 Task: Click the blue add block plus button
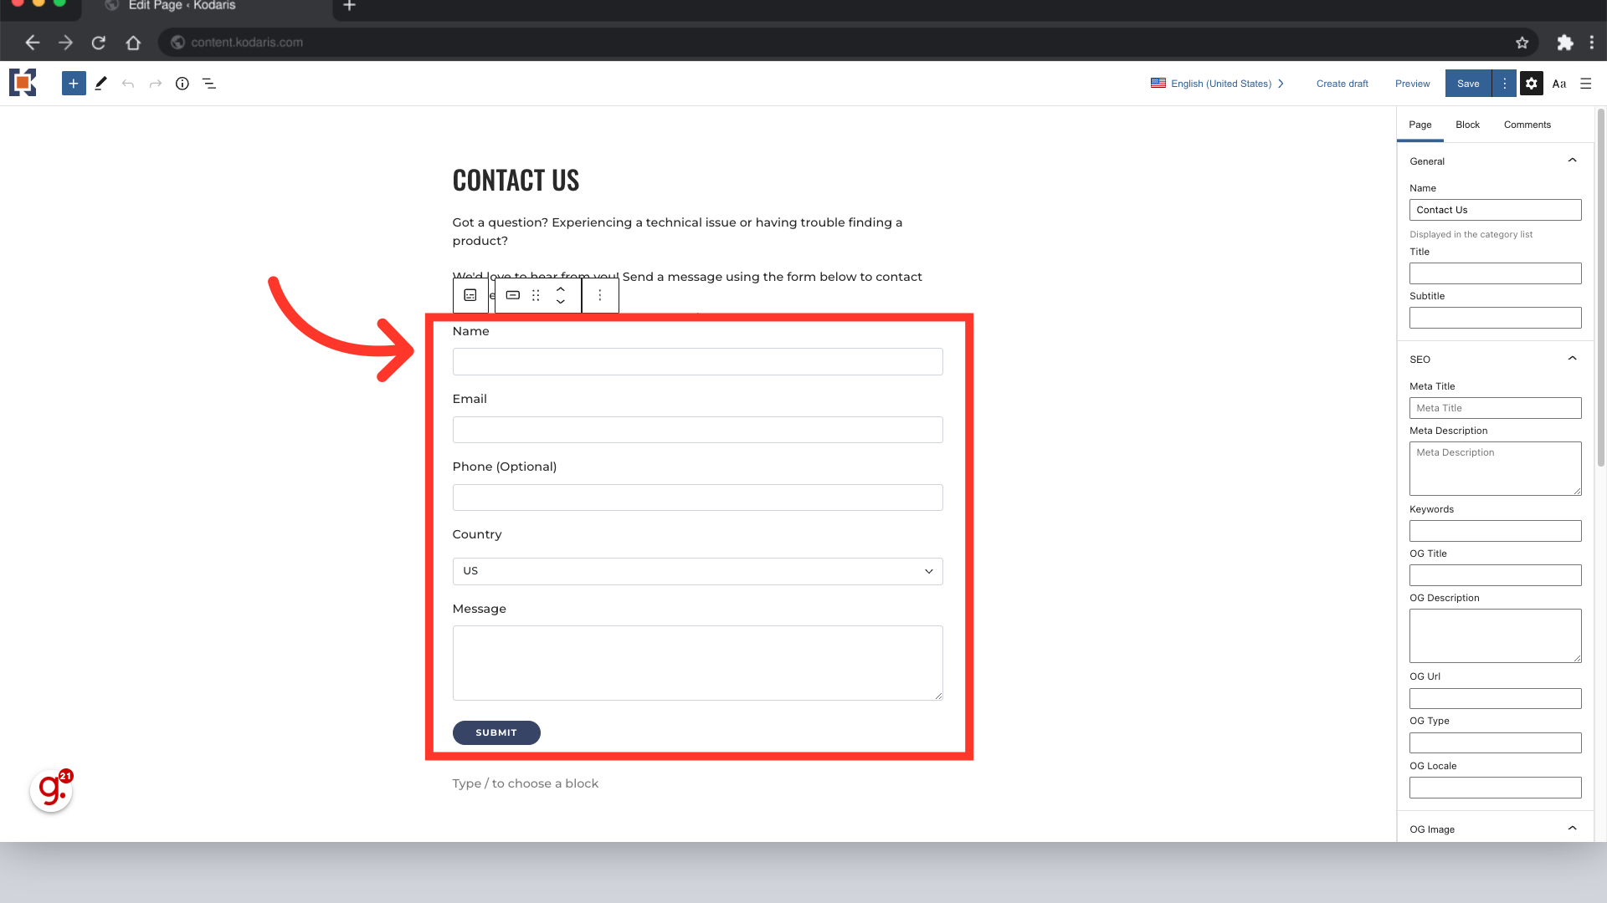coord(74,84)
